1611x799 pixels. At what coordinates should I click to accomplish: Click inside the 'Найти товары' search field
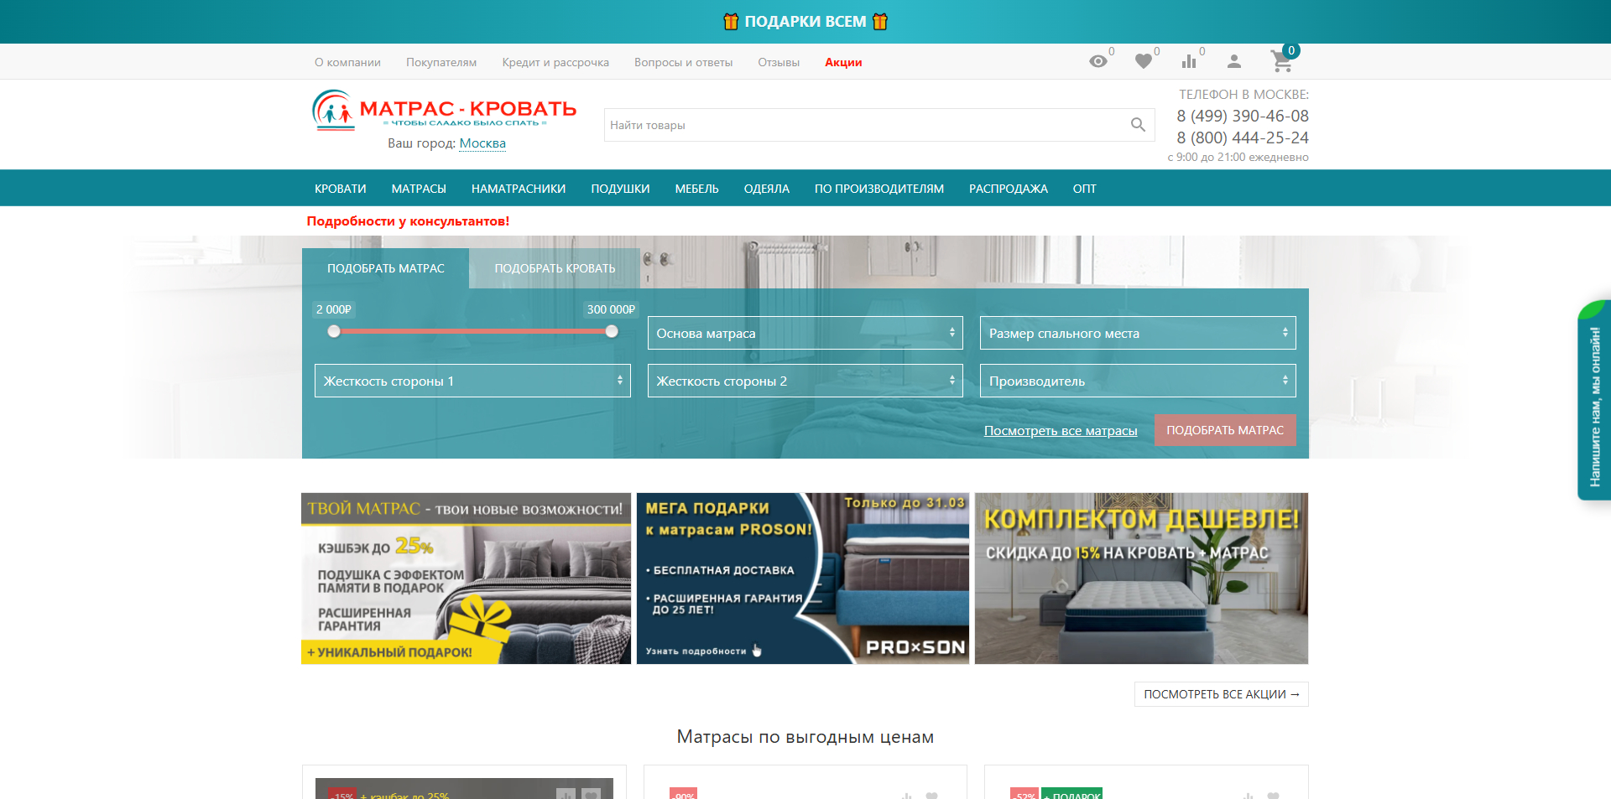(839, 125)
